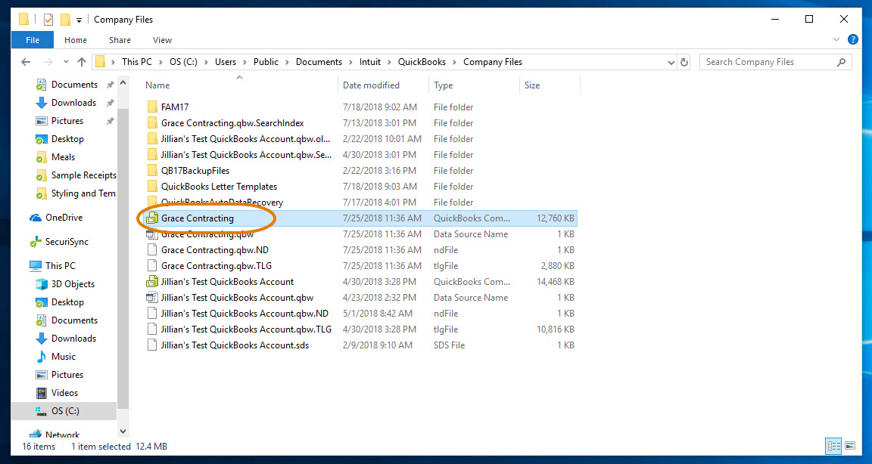Click QB17BackupFiles folder icon
This screenshot has width=872, height=464.
pos(152,171)
